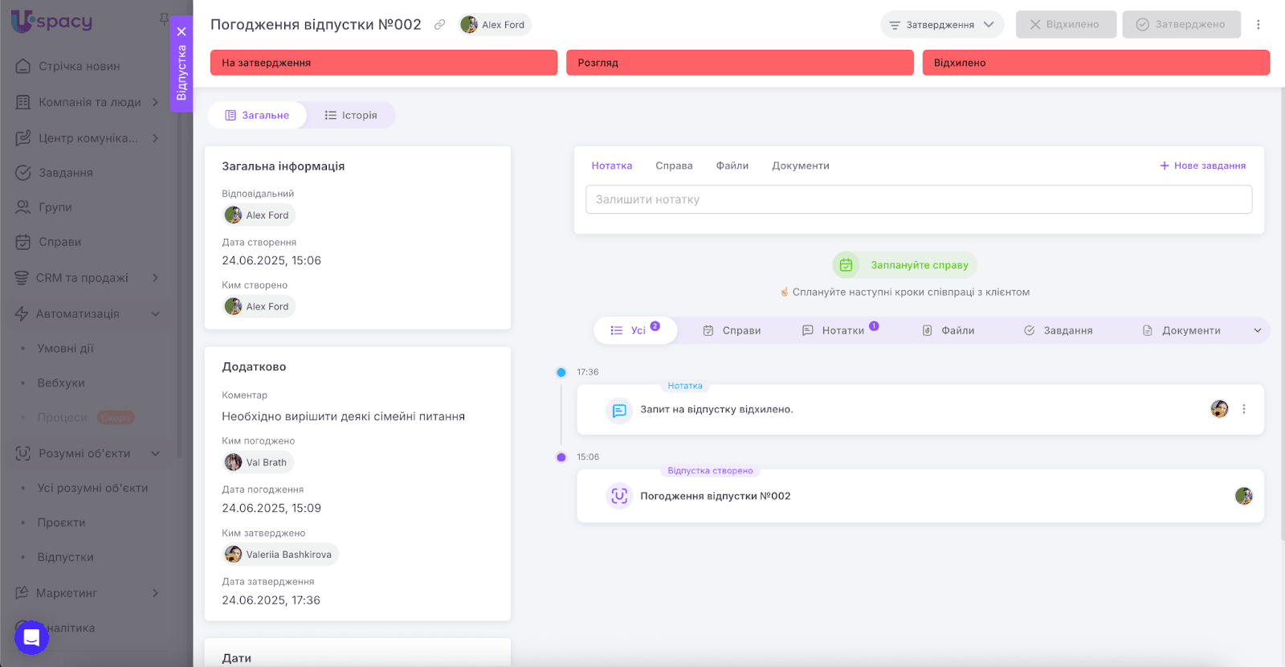1285x667 pixels.
Task: Click the note icon in timeline entry
Action: click(x=618, y=410)
